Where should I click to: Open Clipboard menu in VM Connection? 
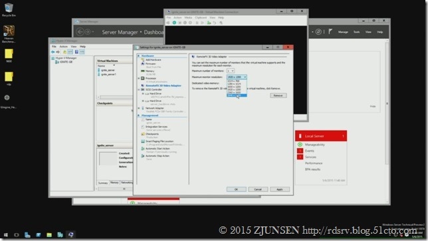[x=201, y=17]
